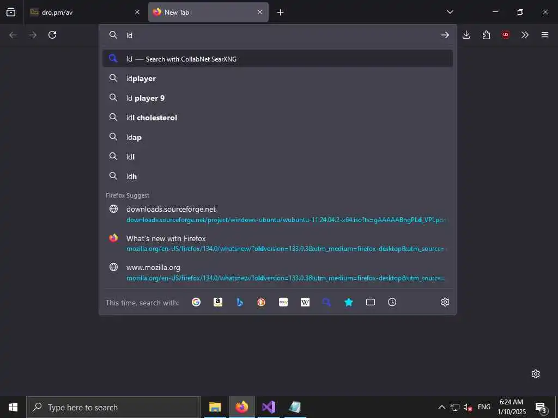Search in History clock icon
558x418 pixels.
tap(392, 302)
